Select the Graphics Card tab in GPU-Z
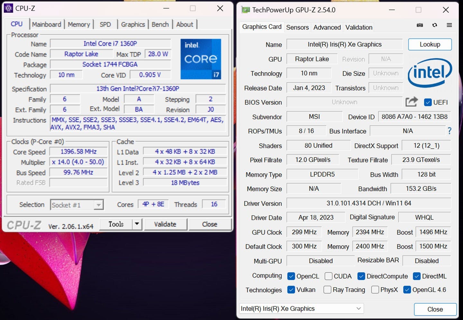The height and width of the screenshot is (320, 463). click(262, 27)
